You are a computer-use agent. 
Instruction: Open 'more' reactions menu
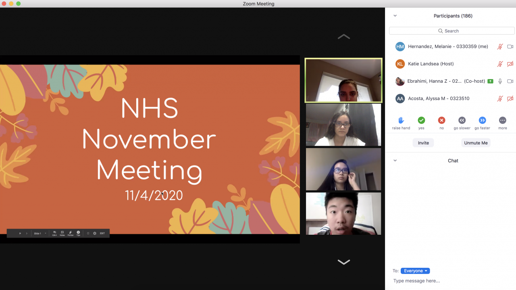(x=502, y=120)
